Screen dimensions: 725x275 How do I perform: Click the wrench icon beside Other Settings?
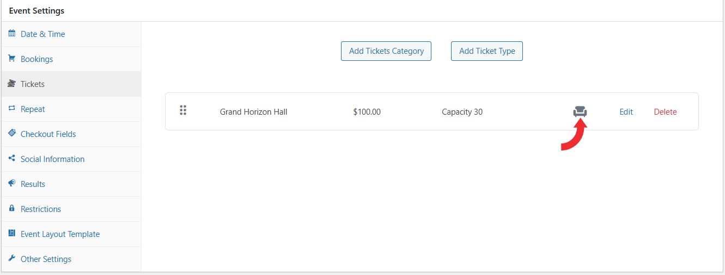tap(12, 259)
